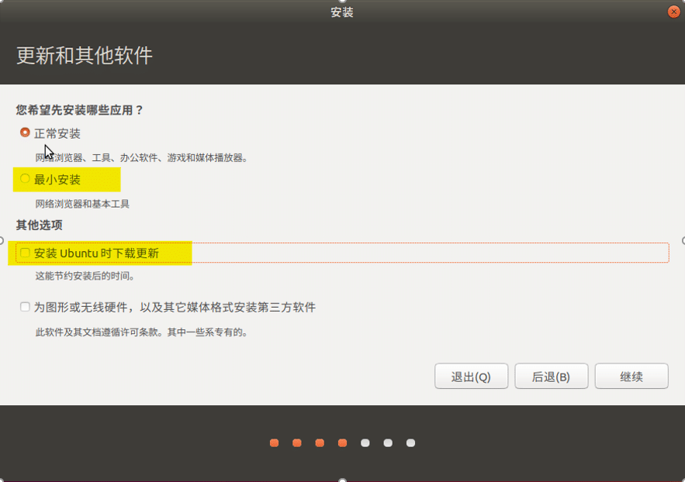Click the 继续 button to proceed
The width and height of the screenshot is (685, 482).
pos(631,377)
